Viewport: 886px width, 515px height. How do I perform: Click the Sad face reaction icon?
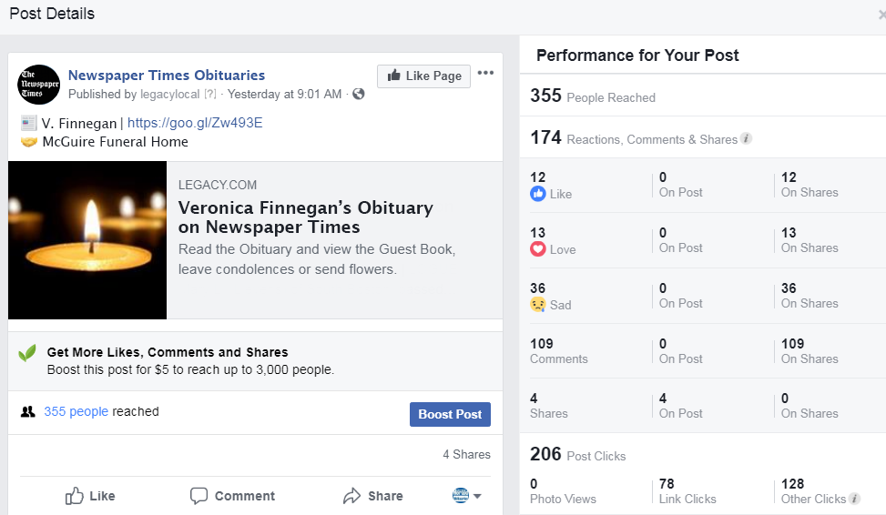tap(537, 305)
